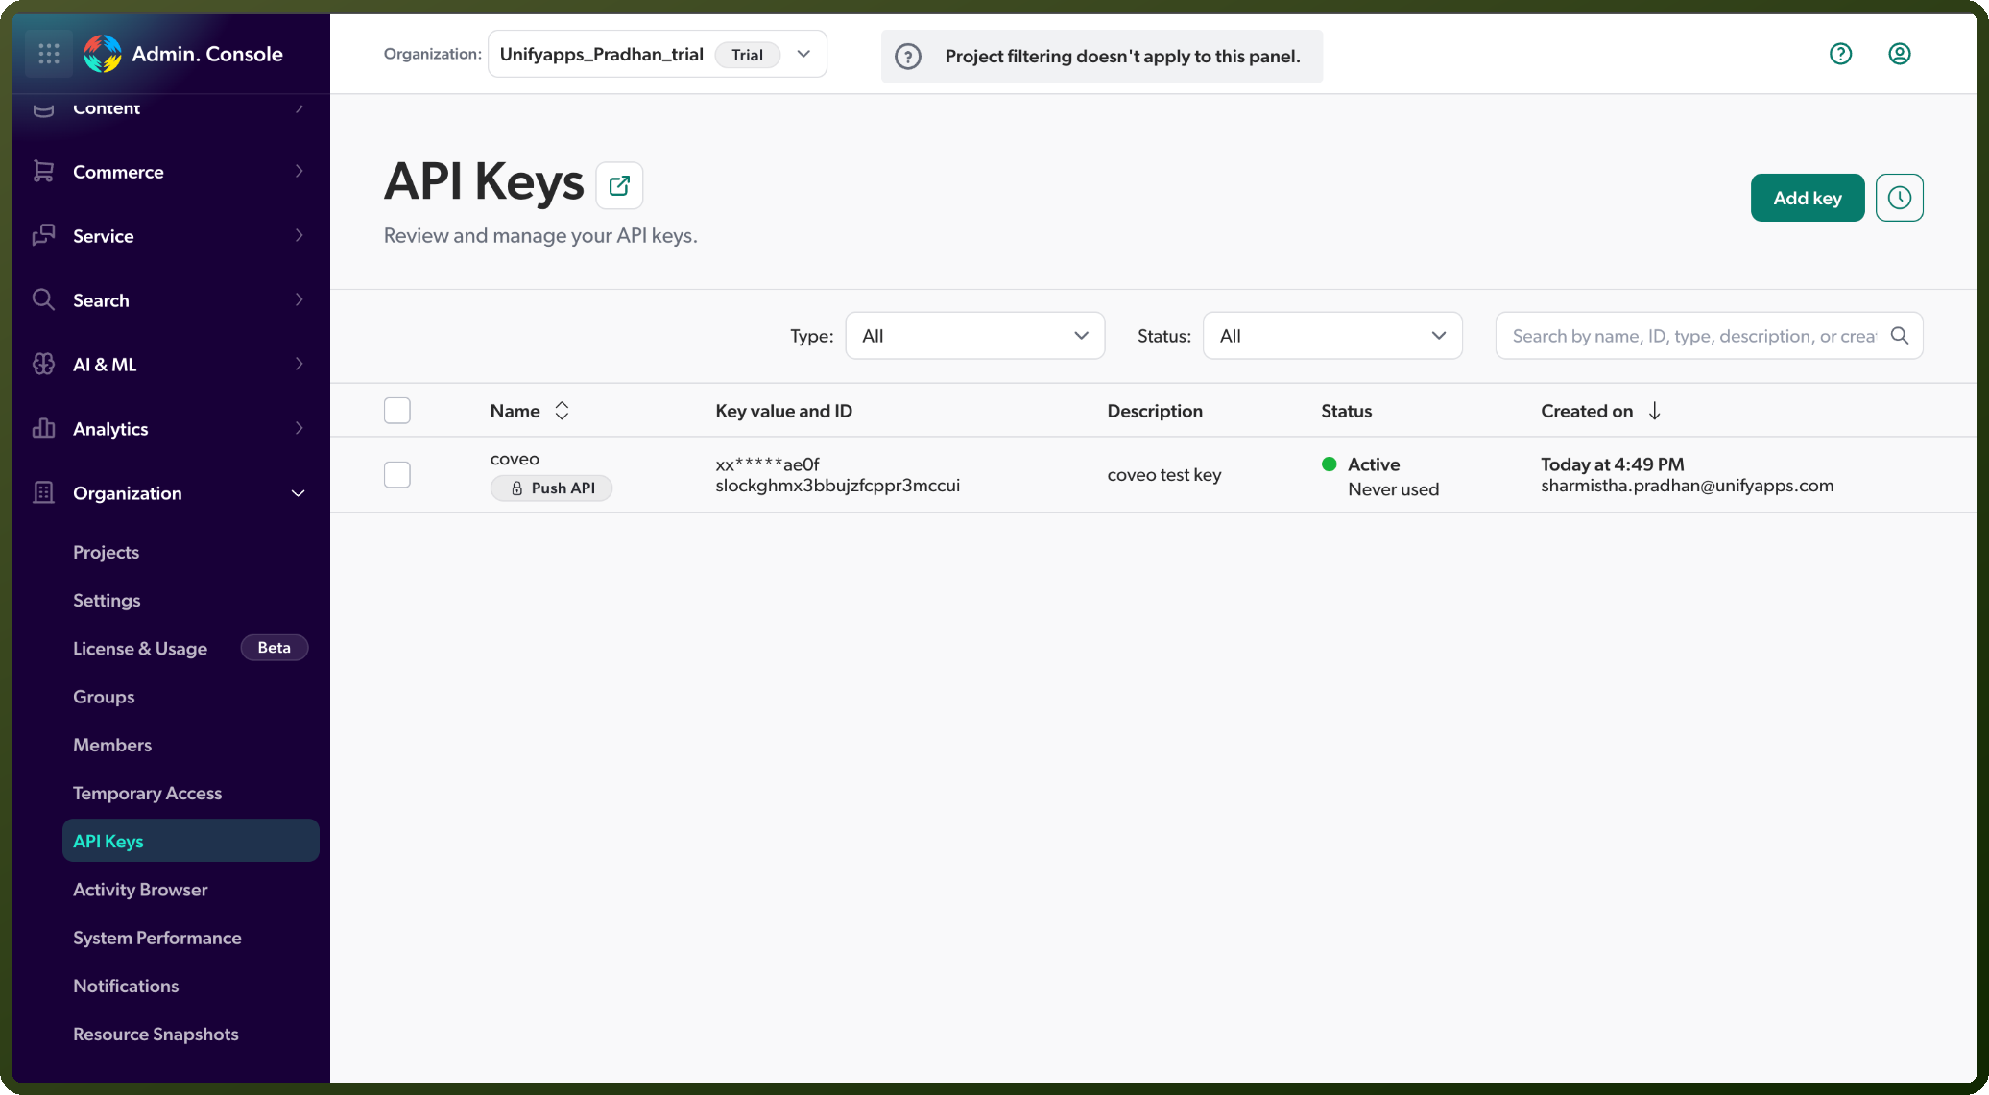Click the Organization building icon

pos(43,492)
